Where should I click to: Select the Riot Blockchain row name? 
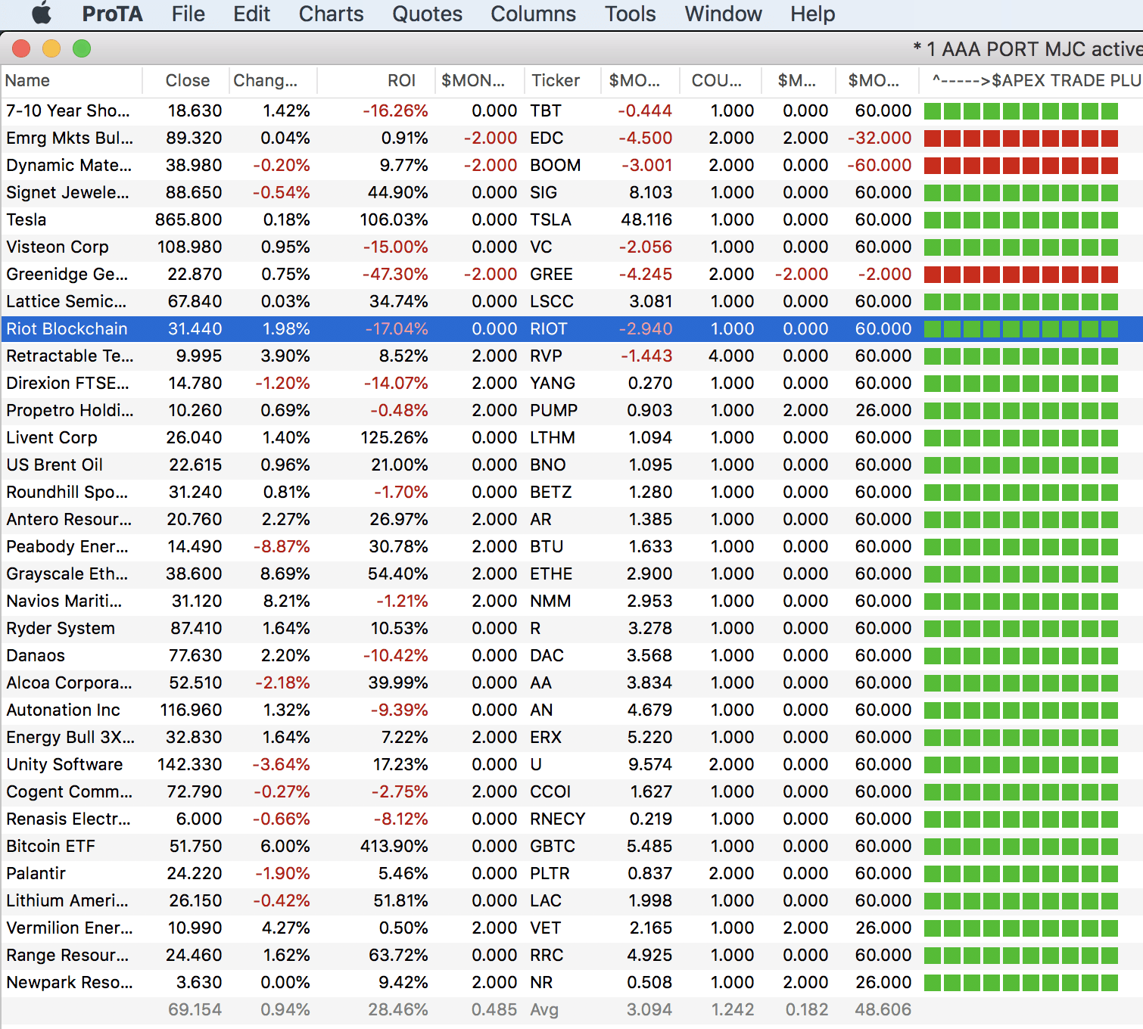pyautogui.click(x=67, y=329)
